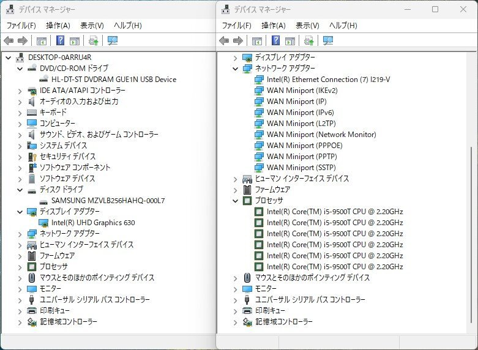Expand ディスプレイ アダプター in right window
478x350 pixels.
coord(235,58)
